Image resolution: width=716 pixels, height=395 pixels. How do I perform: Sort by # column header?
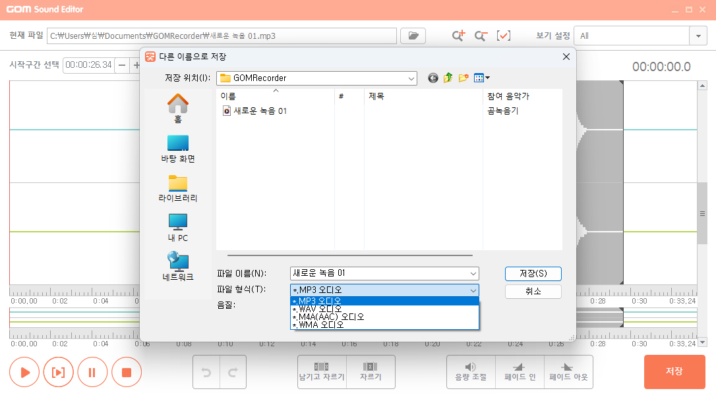point(349,96)
